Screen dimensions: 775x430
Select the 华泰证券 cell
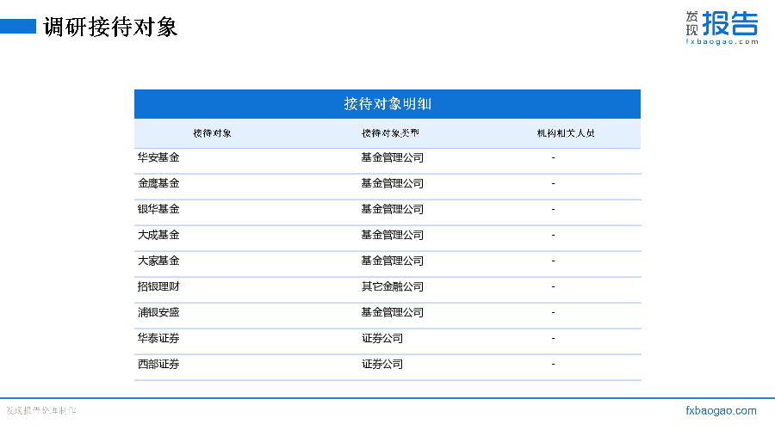158,338
